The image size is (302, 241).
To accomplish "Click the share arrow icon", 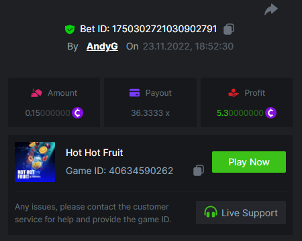I will click(x=271, y=9).
